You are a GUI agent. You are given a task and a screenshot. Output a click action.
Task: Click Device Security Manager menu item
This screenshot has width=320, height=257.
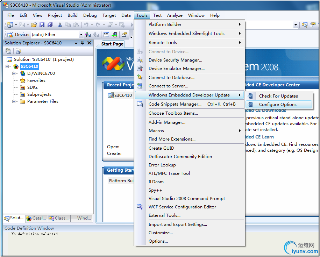[190, 60]
